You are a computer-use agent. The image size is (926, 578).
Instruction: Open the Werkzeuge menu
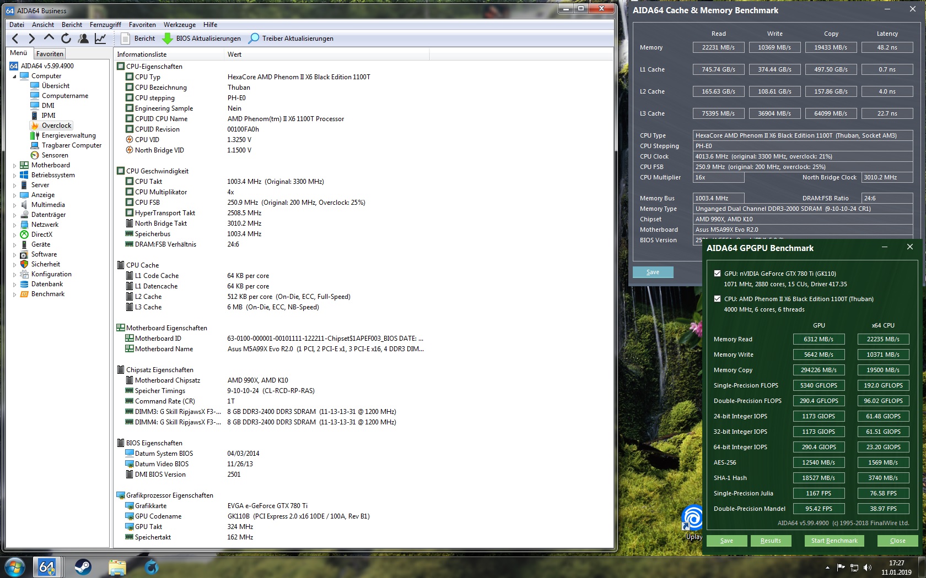pos(180,25)
